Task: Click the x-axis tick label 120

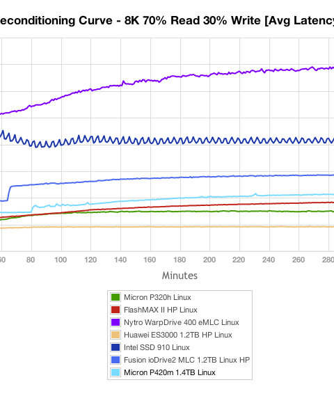Action: (x=90, y=260)
